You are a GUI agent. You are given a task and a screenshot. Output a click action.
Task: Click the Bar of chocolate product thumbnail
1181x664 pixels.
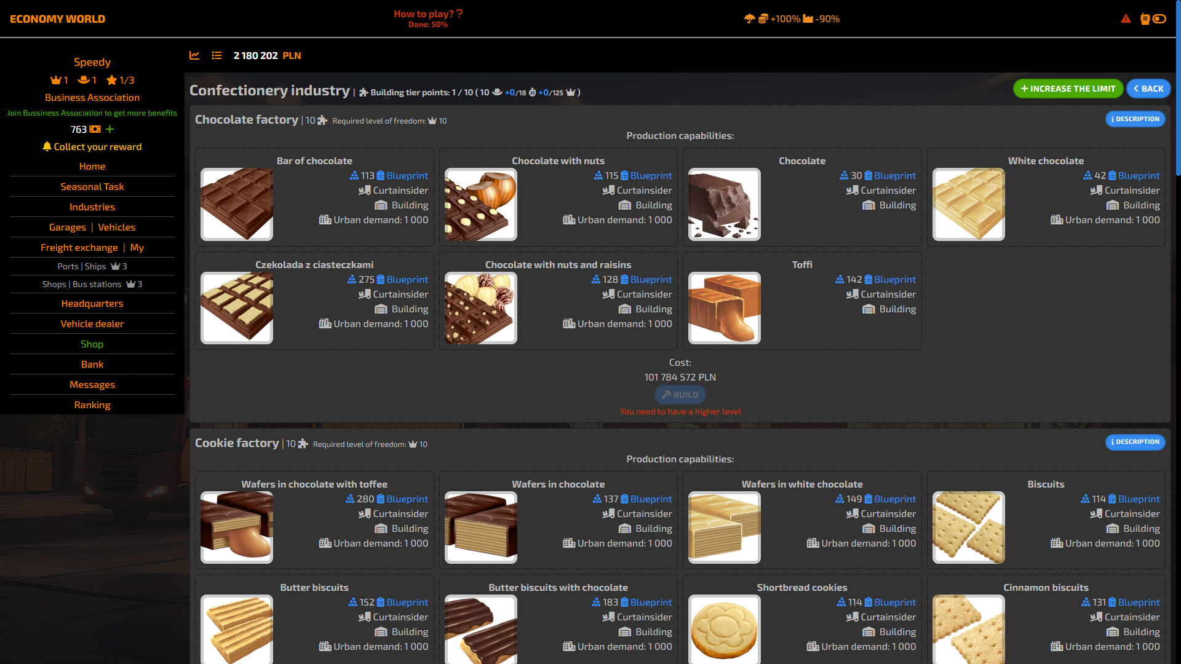pyautogui.click(x=237, y=204)
